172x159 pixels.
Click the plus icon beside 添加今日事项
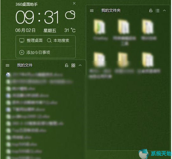[x=22, y=53]
